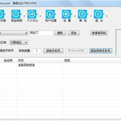Click the 释放所有手机号 button
Screen dimensions: 121x121
click(x=101, y=51)
